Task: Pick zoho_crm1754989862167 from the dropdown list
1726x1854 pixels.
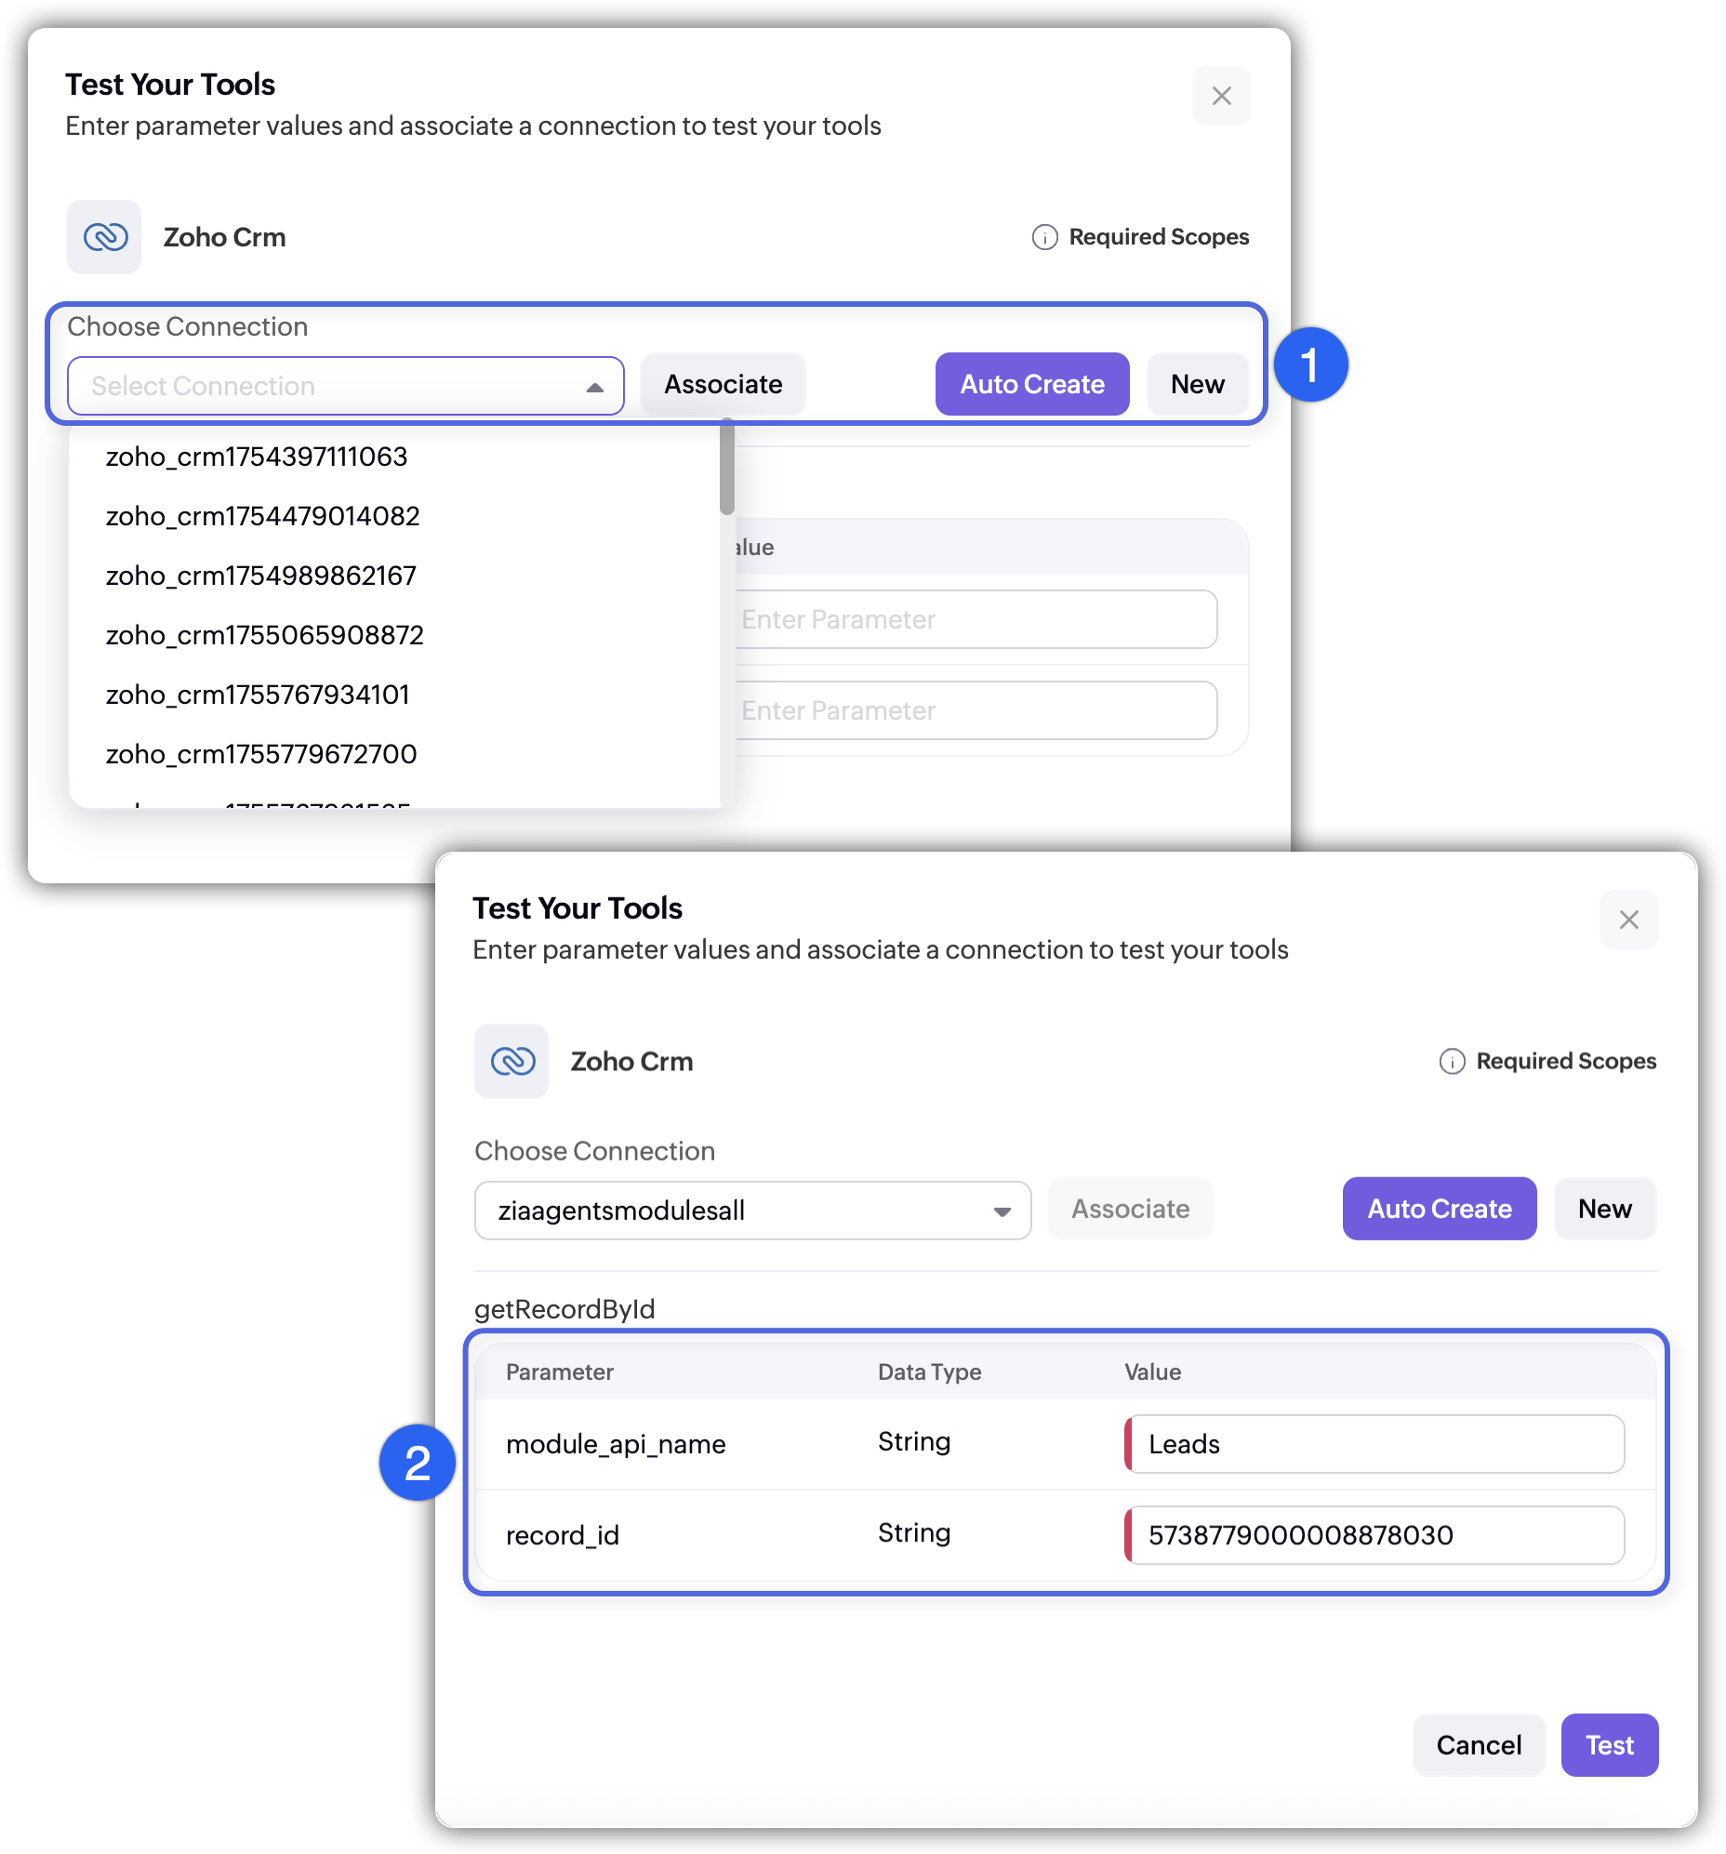Action: 260,576
